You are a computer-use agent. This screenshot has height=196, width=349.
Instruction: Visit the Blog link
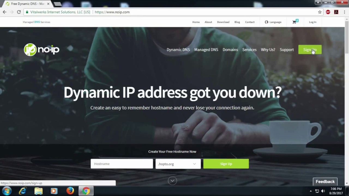(237, 22)
